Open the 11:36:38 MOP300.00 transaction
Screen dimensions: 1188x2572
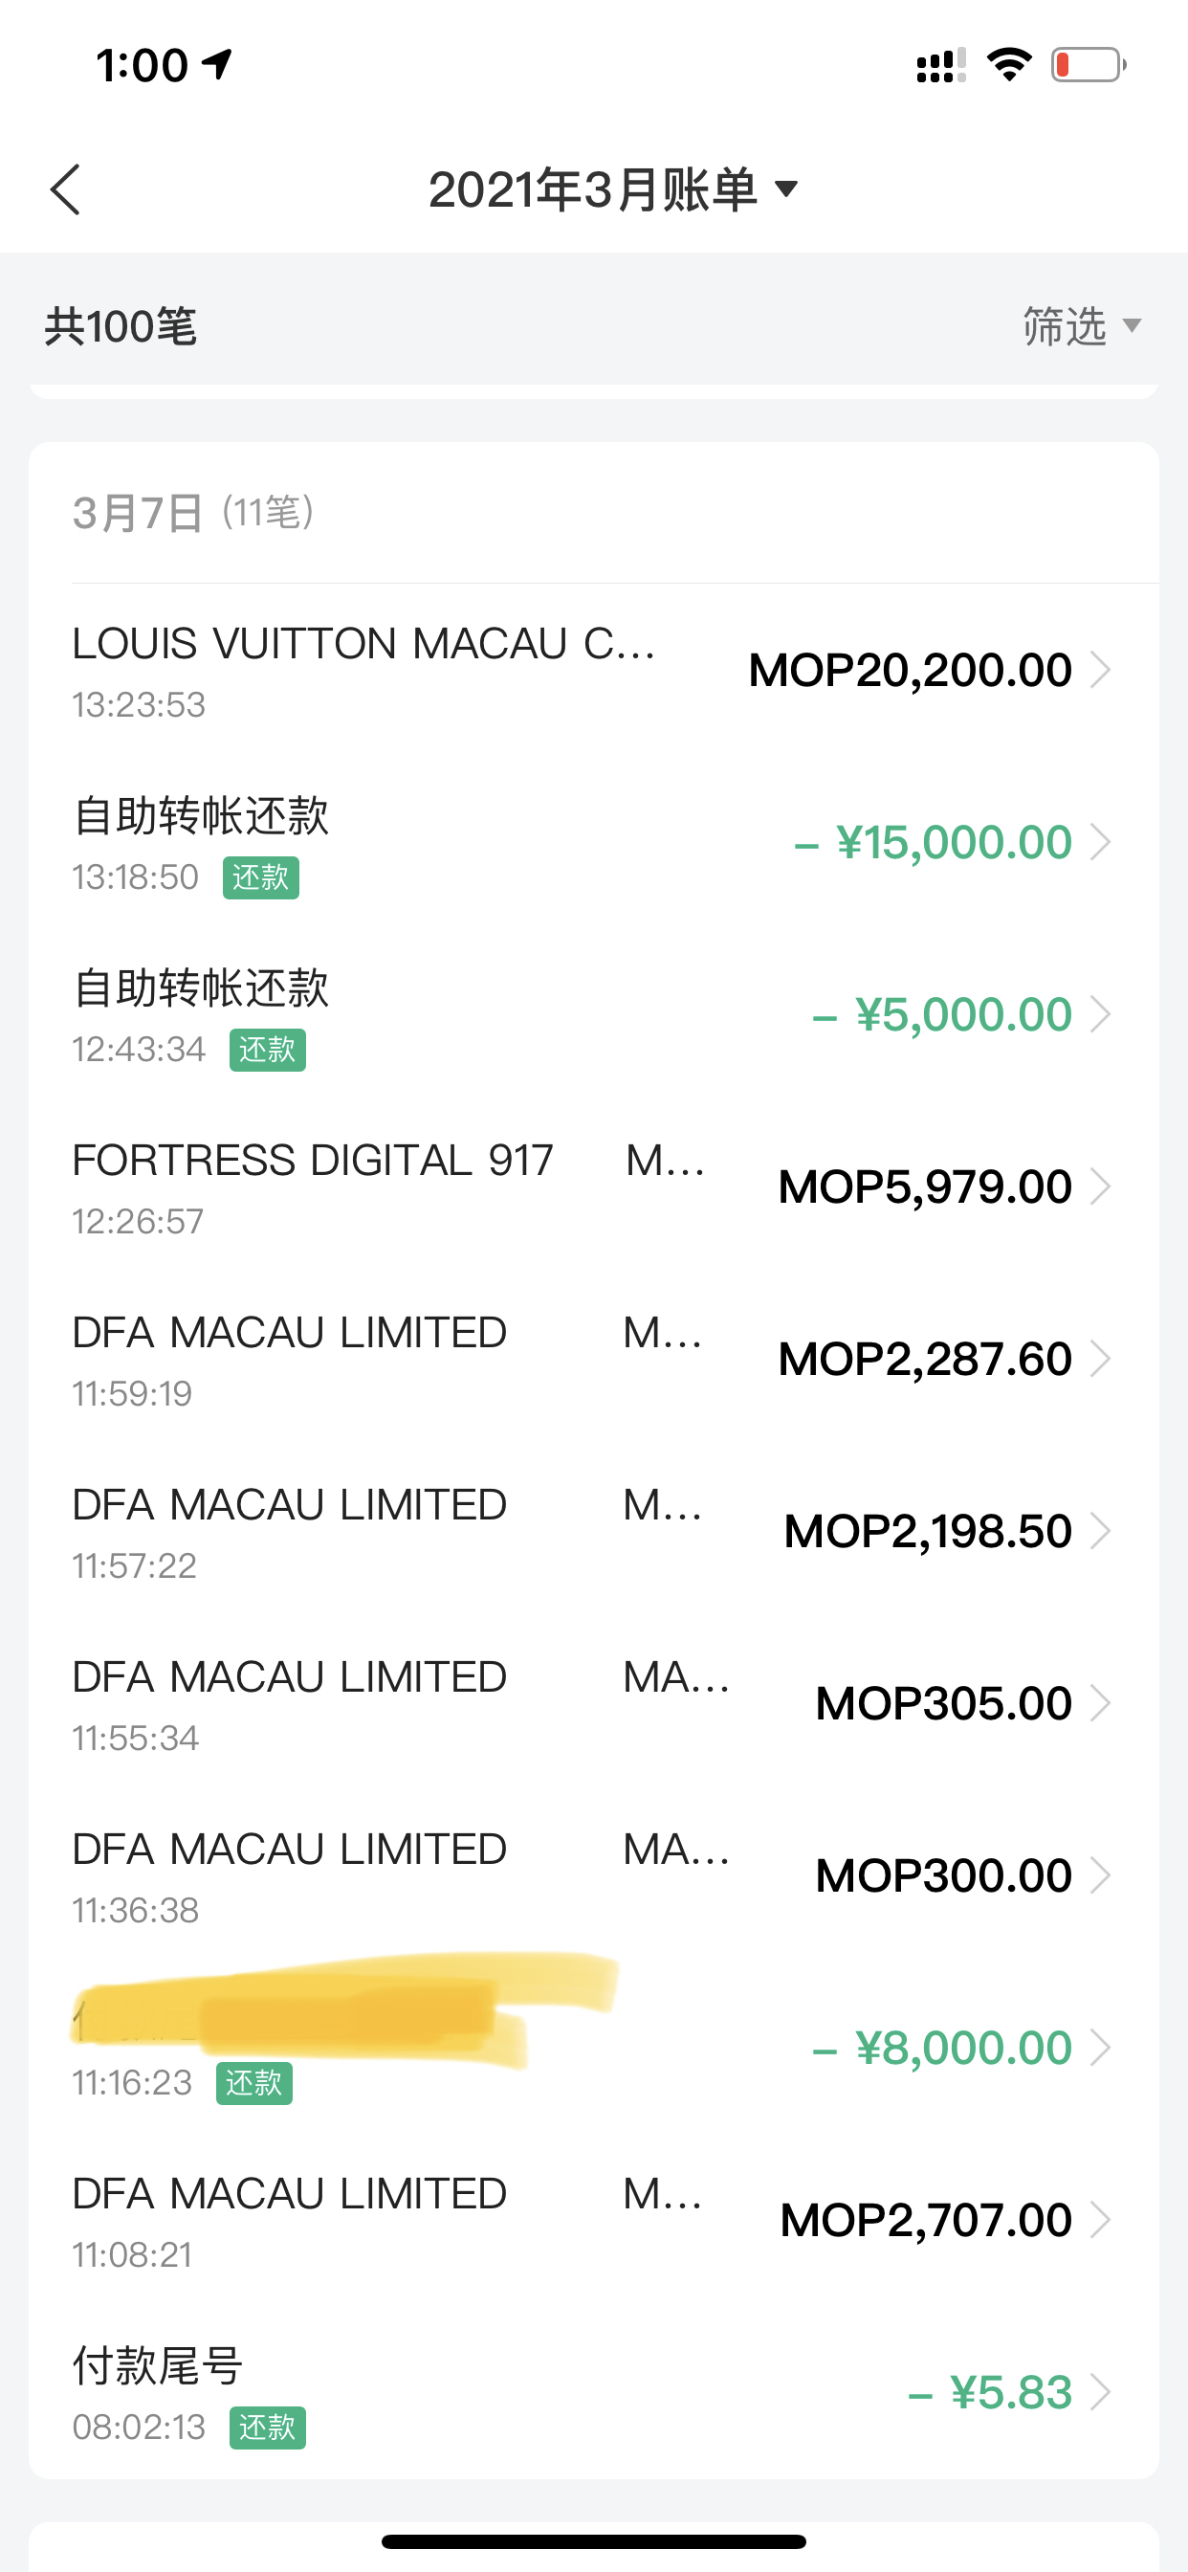[594, 1876]
